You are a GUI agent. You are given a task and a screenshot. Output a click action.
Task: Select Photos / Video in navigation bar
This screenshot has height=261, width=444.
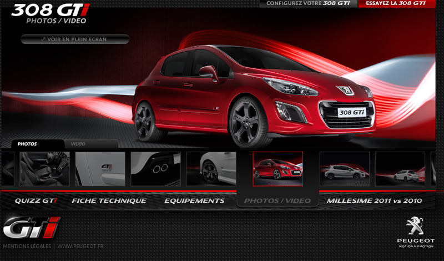[277, 200]
